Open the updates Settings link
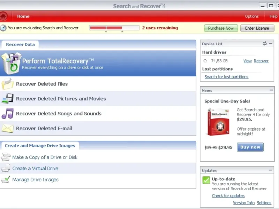Screen dimensions: 279x209 [264, 203]
